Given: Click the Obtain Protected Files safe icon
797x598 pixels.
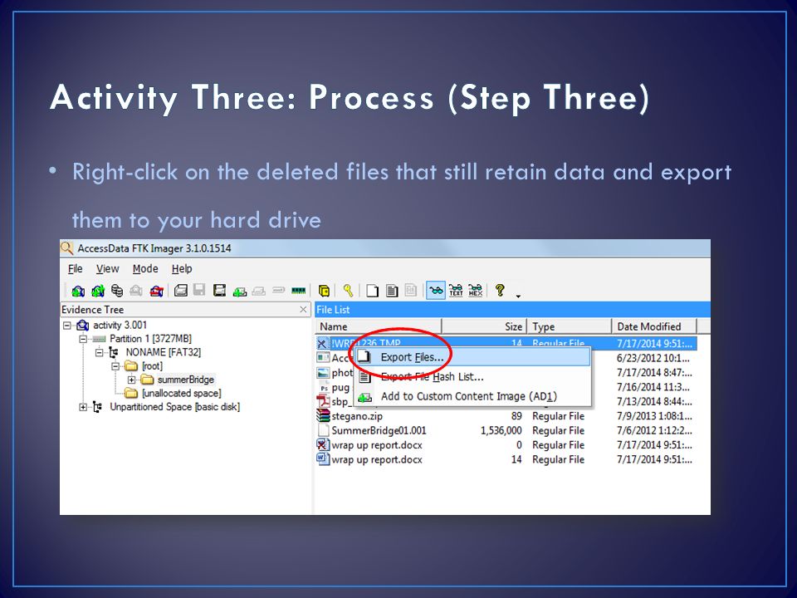Looking at the screenshot, I should coord(324,291).
